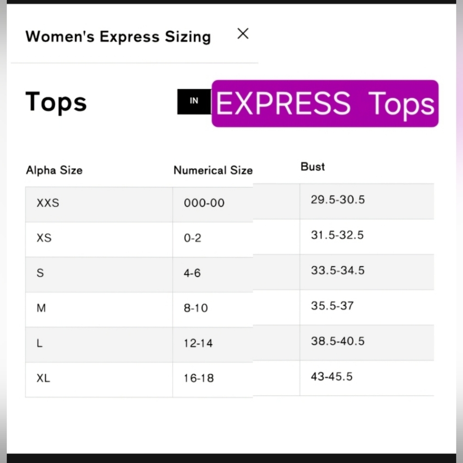Viewport: 463px width, 463px height.
Task: Click the Women's Express Sizing title
Action: pos(118,37)
